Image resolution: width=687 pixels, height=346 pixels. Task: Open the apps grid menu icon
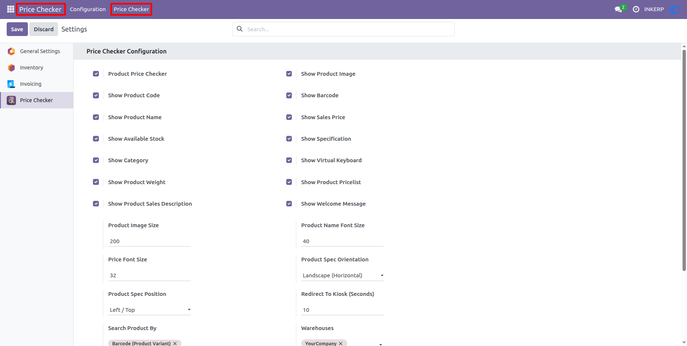pyautogui.click(x=10, y=9)
